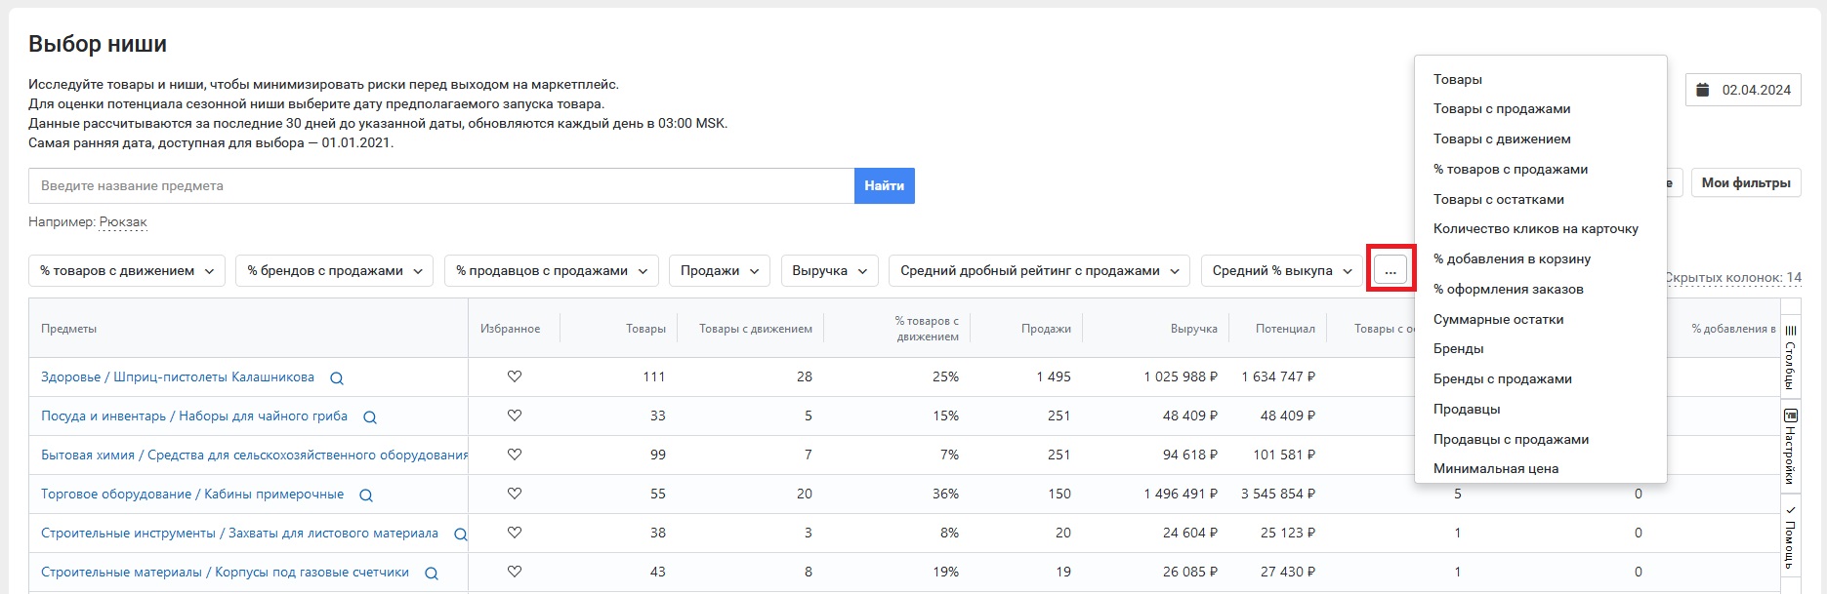Sort by Потенциал column header
This screenshot has height=594, width=1827.
(x=1285, y=329)
